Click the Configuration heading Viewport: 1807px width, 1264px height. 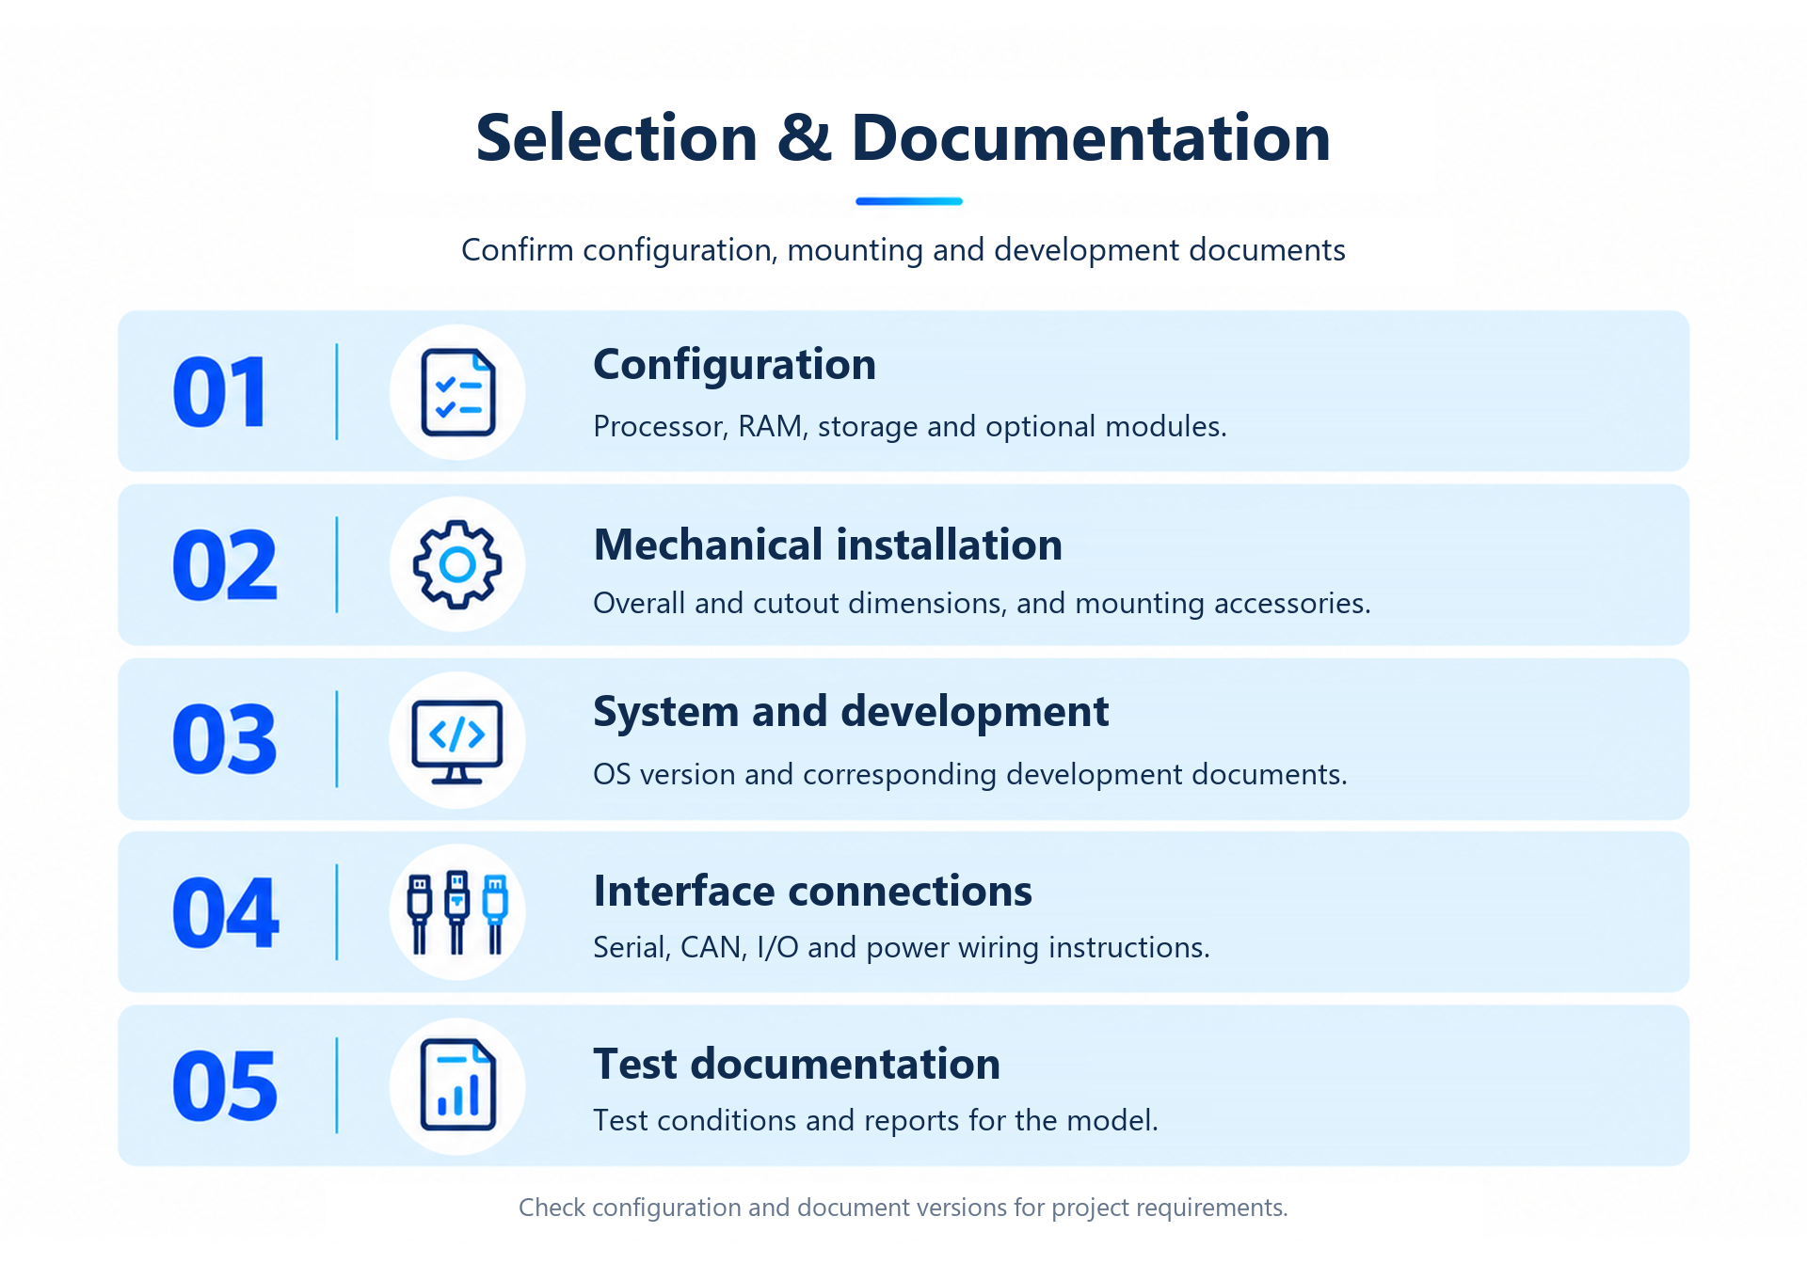coord(734,365)
